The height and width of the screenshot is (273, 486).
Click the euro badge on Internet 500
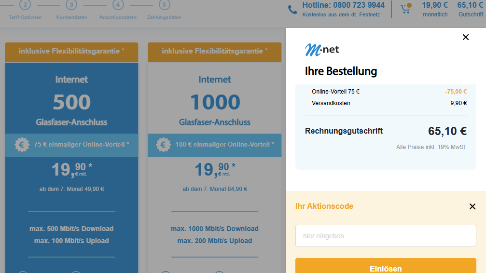pyautogui.click(x=21, y=145)
